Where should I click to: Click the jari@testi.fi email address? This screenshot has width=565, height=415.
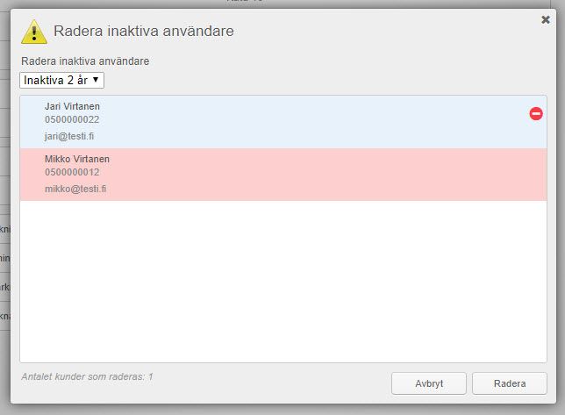pyautogui.click(x=69, y=136)
